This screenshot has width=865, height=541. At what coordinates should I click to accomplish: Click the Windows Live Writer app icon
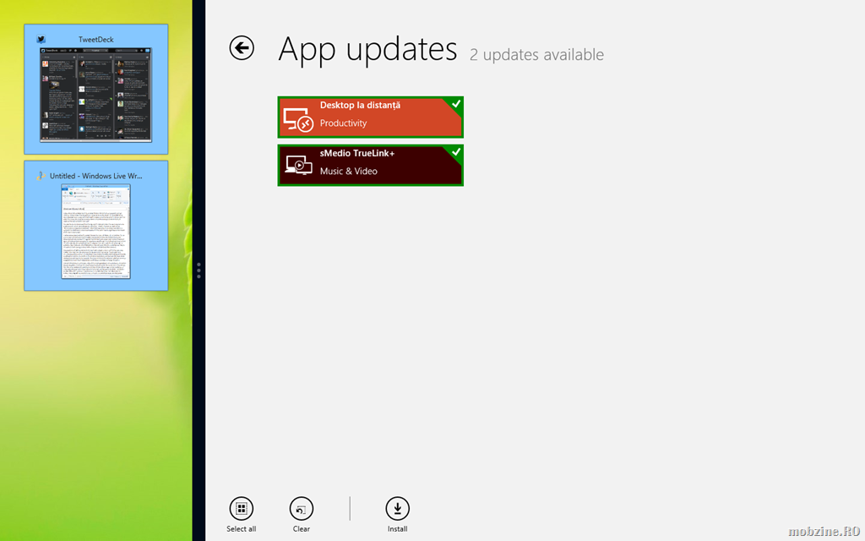(x=41, y=176)
